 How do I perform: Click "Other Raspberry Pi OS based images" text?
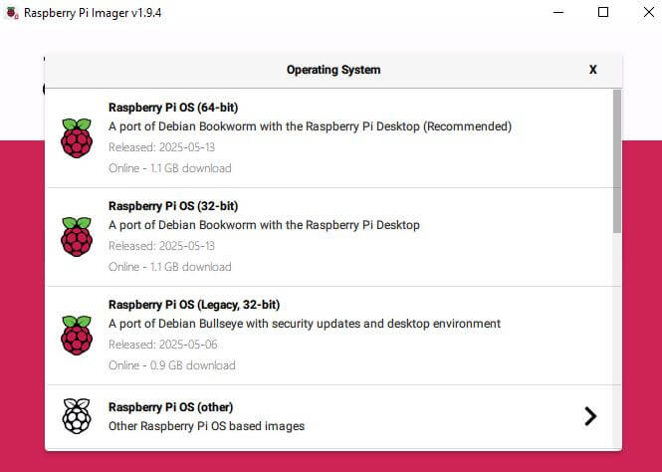pos(206,426)
